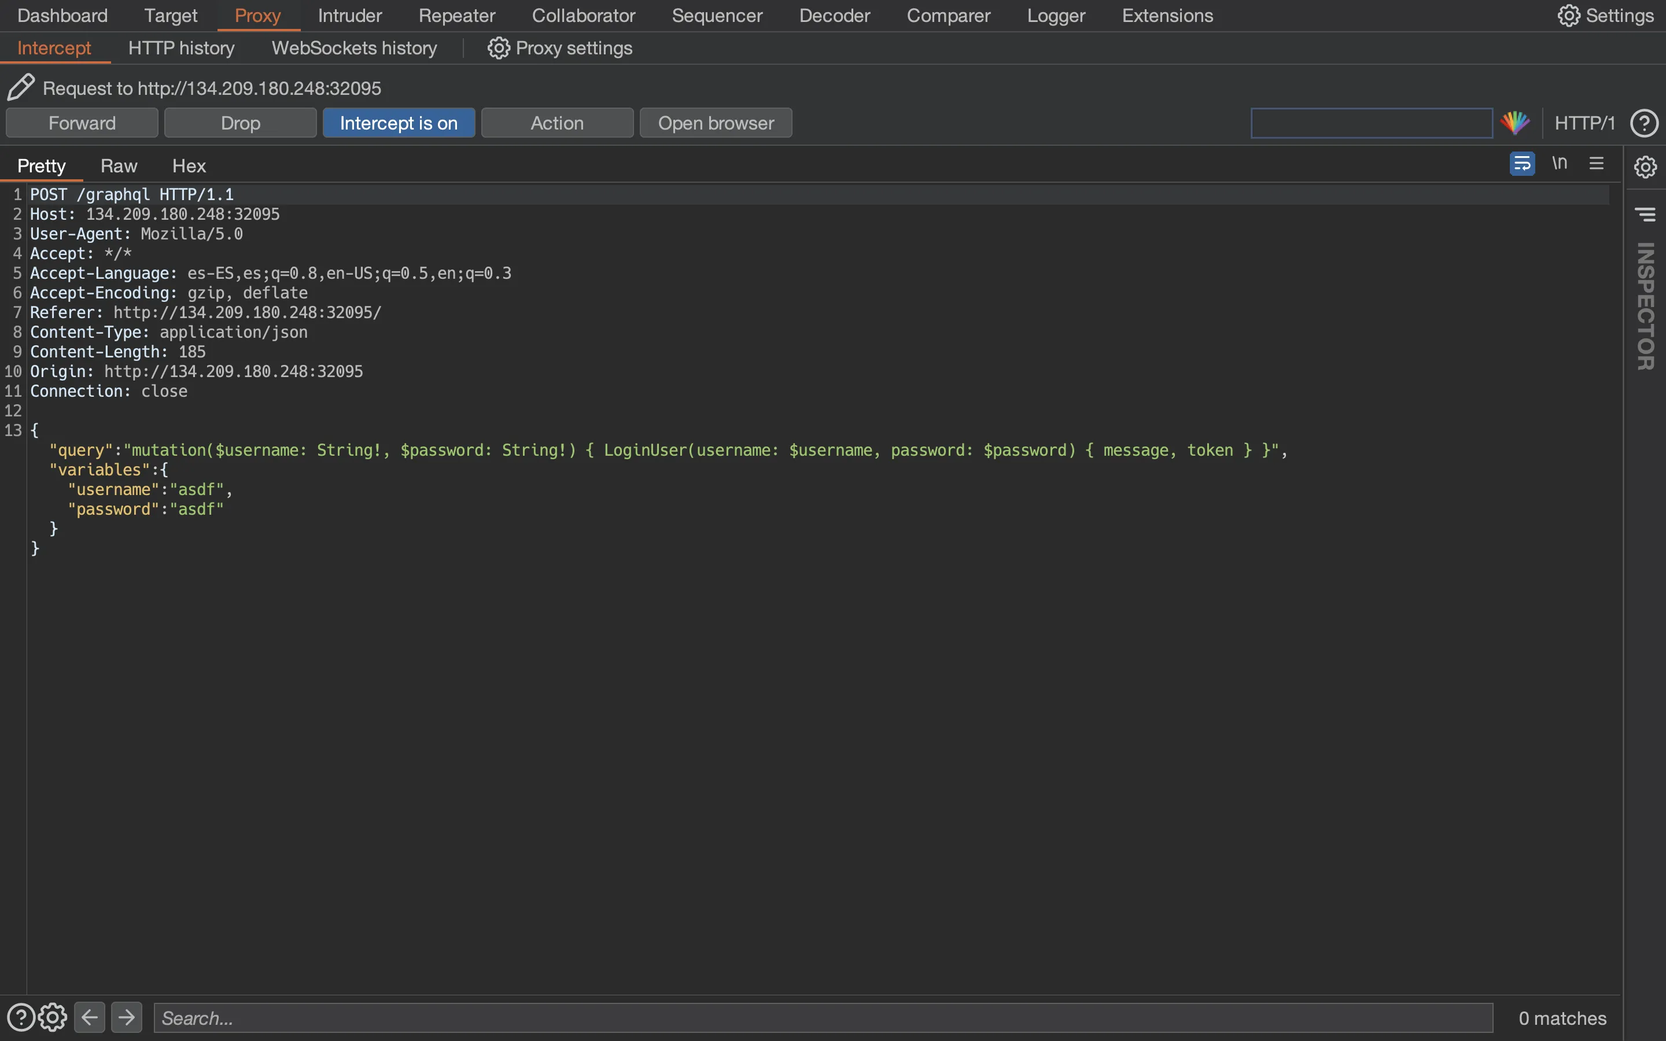Switch to the Dashboard tab
The width and height of the screenshot is (1666, 1041).
tap(62, 15)
